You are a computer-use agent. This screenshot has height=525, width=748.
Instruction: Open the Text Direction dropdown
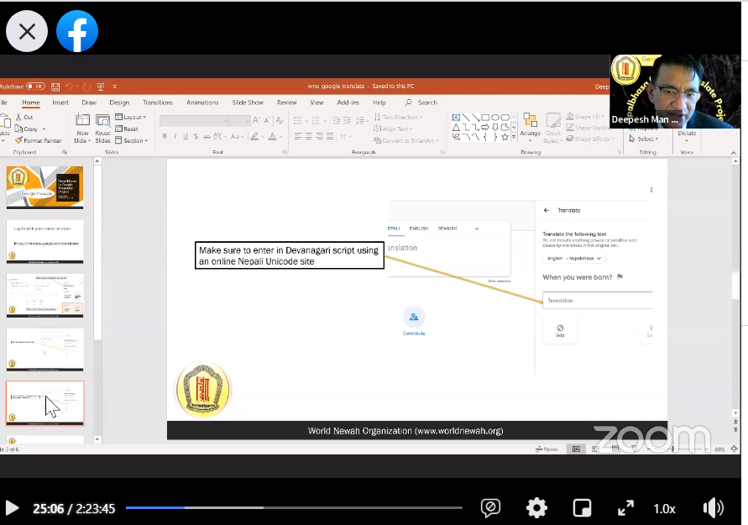click(398, 117)
